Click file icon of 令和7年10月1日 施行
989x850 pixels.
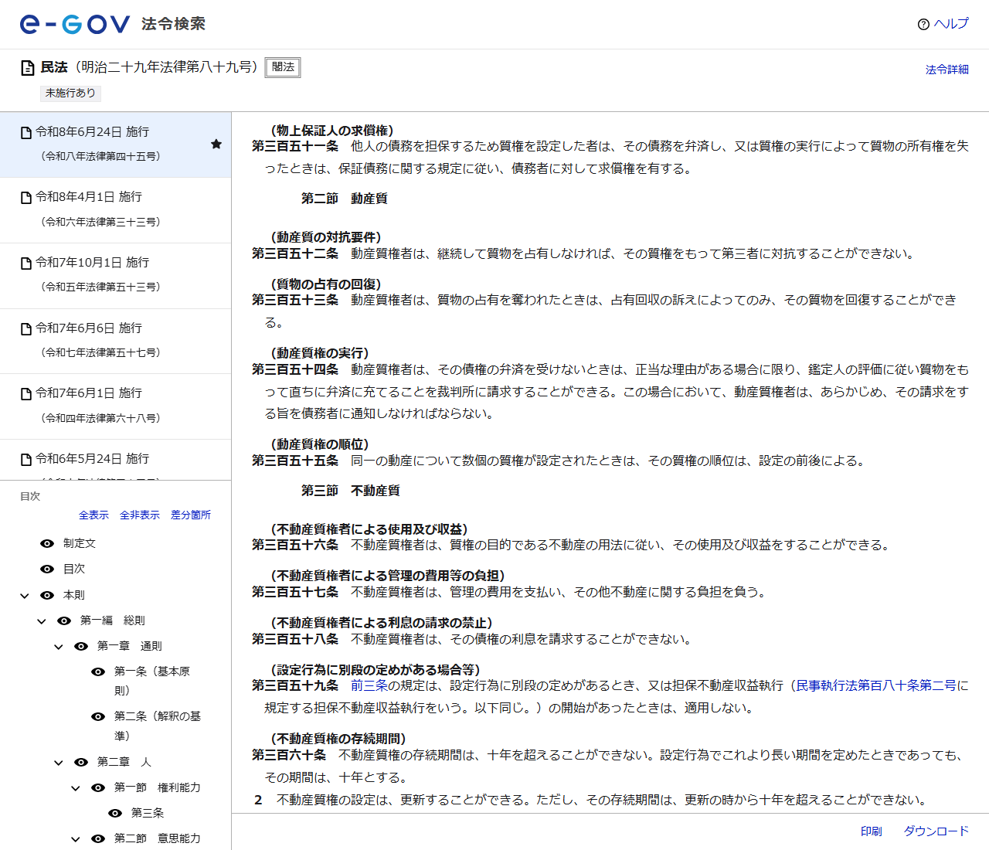click(26, 263)
